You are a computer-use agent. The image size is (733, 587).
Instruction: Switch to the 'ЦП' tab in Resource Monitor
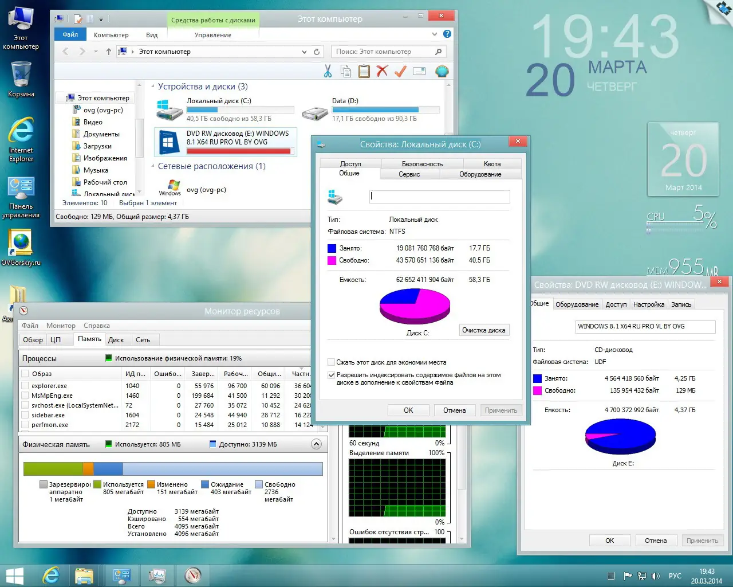56,340
